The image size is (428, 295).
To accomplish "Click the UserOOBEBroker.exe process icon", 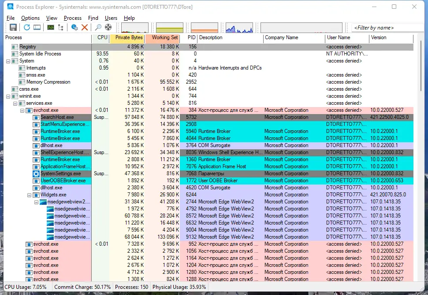I will click(x=36, y=181).
